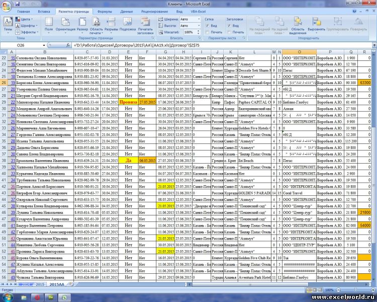Switch to Данные ribbon tab
Screen dimensions: 377x302
pos(127,11)
